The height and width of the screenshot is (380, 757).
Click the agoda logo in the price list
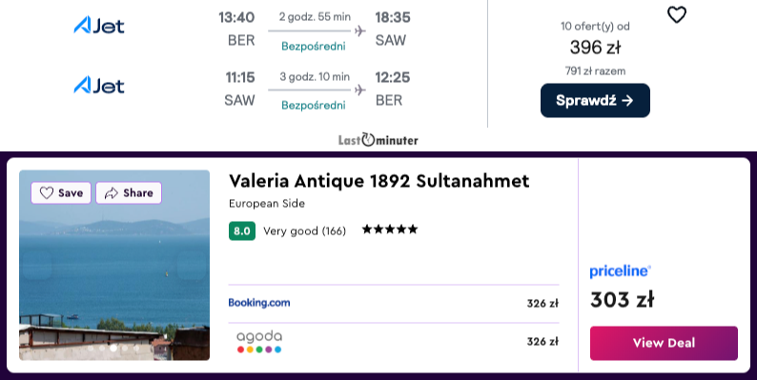click(259, 341)
